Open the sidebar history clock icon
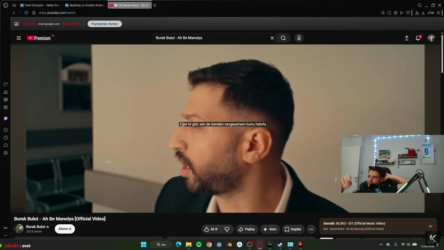The width and height of the screenshot is (444, 250). click(x=6, y=137)
